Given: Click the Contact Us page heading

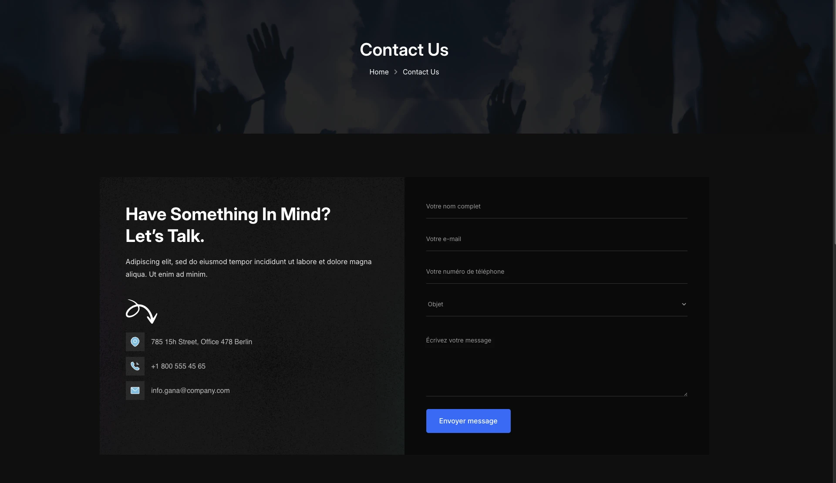Looking at the screenshot, I should click(x=404, y=50).
